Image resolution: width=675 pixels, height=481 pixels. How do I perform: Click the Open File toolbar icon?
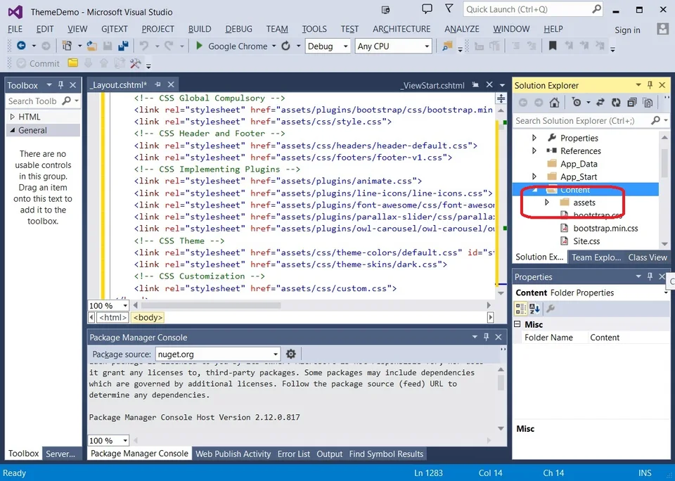click(91, 46)
